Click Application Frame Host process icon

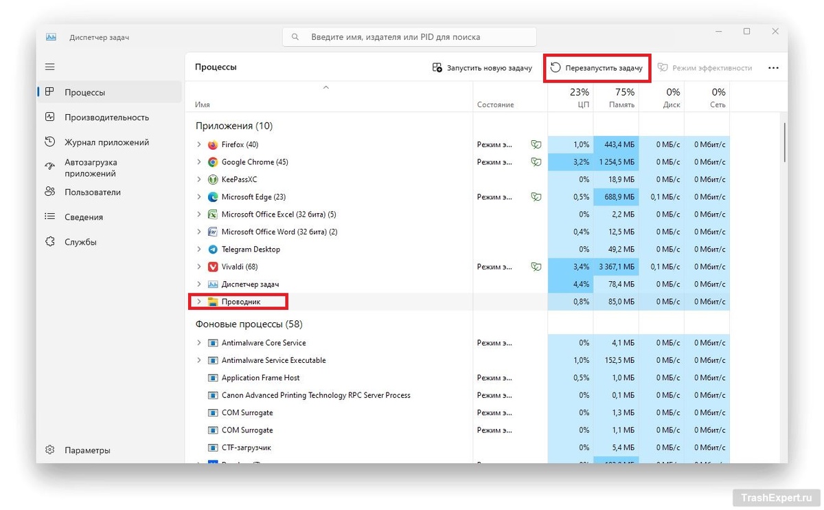click(213, 378)
